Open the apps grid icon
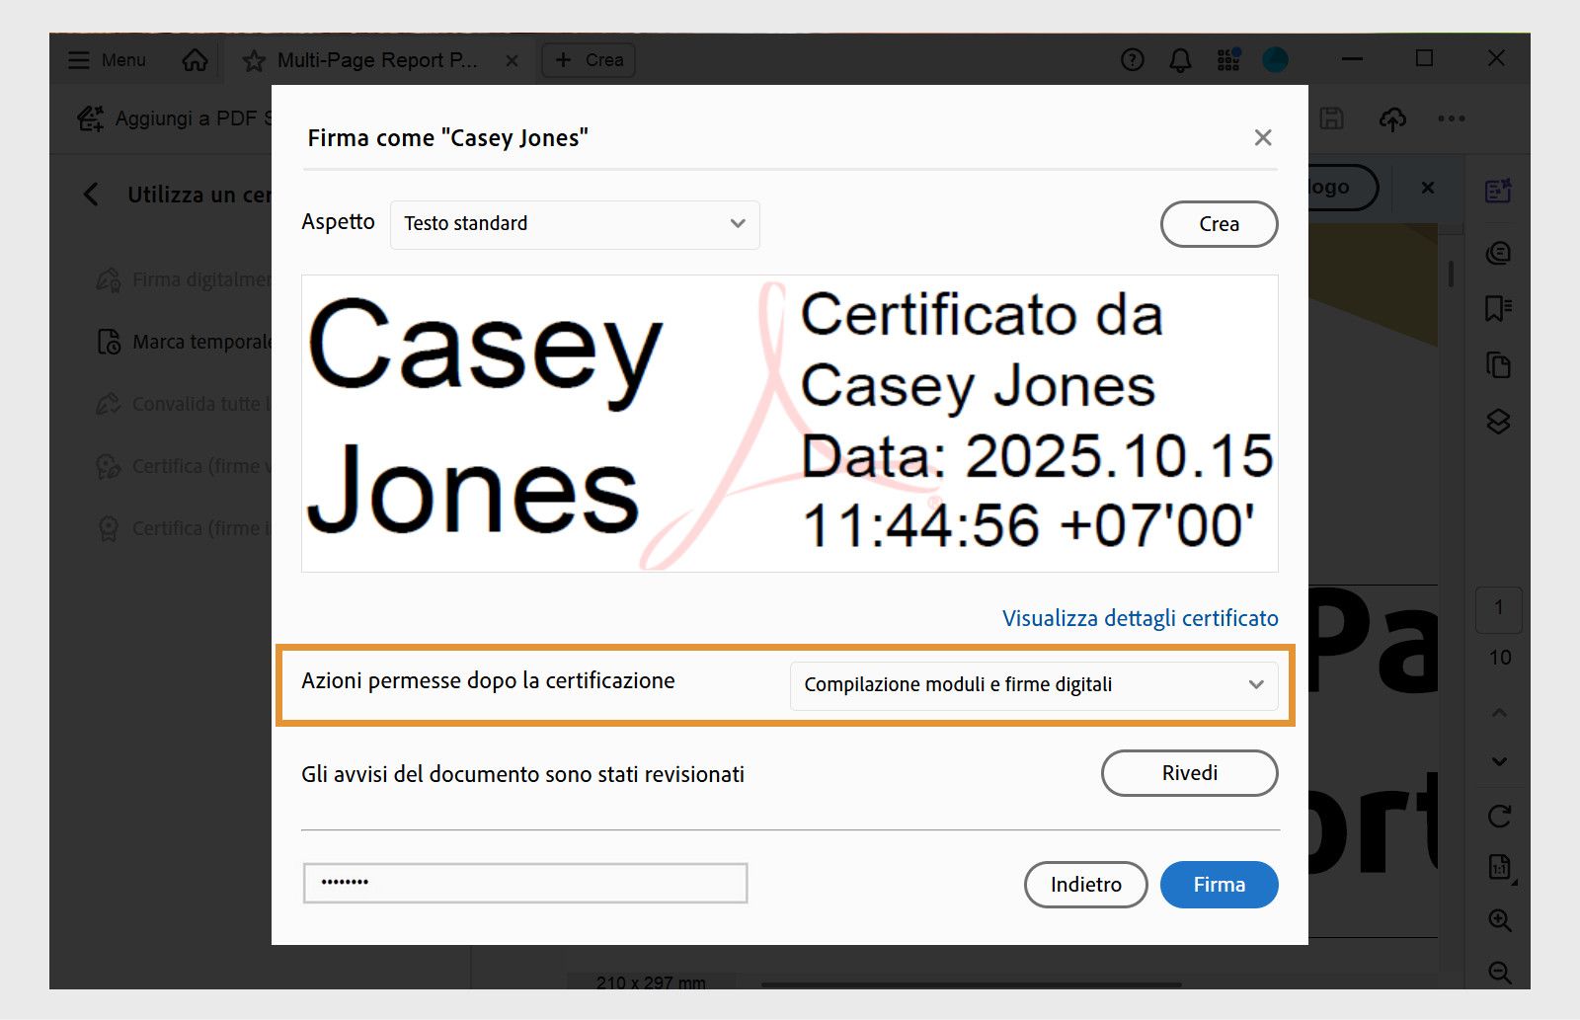1580x1020 pixels. pos(1227,59)
